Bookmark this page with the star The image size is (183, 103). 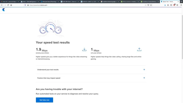151,5
